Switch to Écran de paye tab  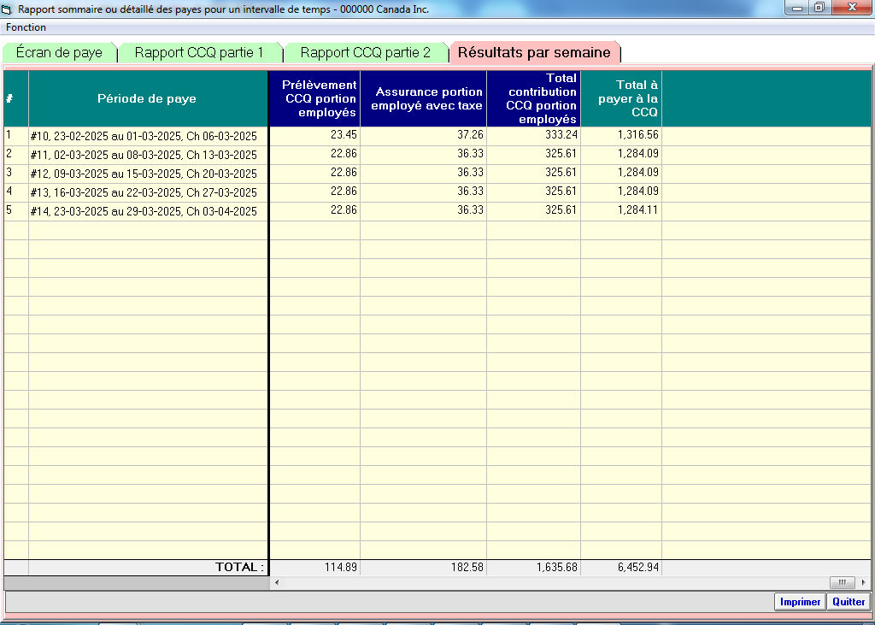(x=59, y=53)
